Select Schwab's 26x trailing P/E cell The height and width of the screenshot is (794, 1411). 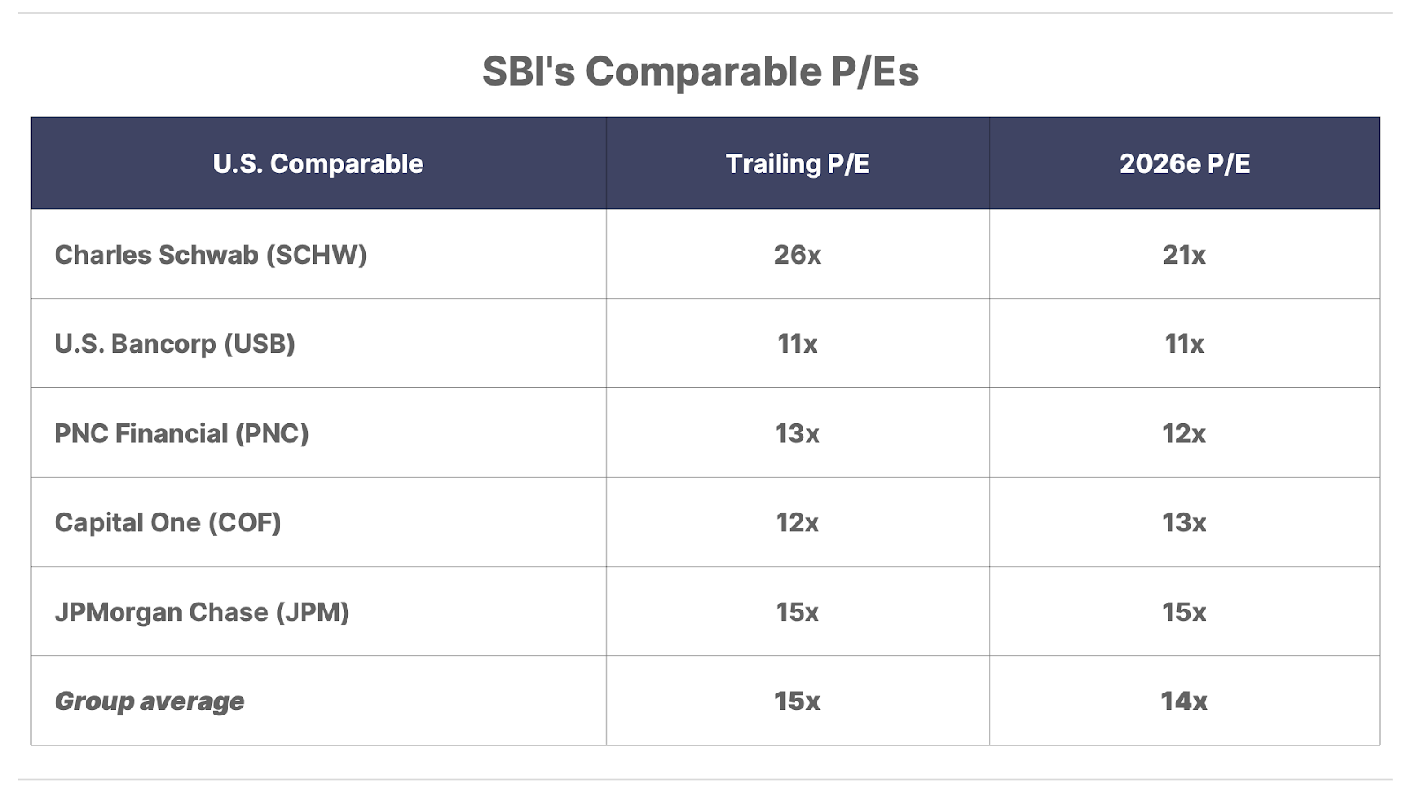[797, 254]
